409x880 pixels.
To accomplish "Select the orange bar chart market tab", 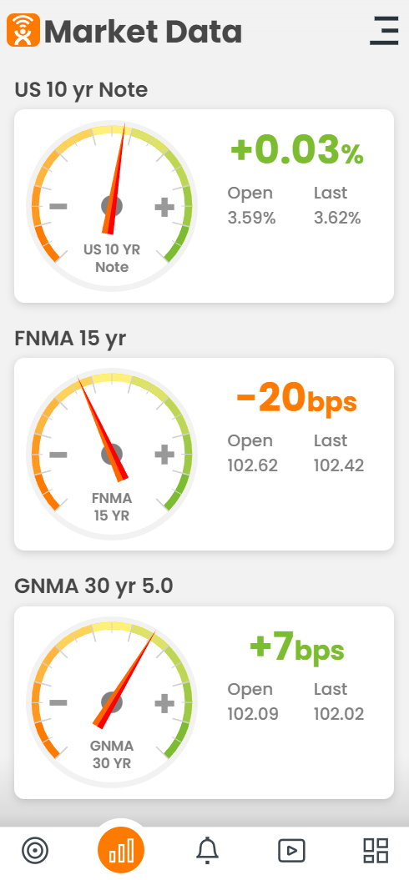I will click(x=121, y=851).
